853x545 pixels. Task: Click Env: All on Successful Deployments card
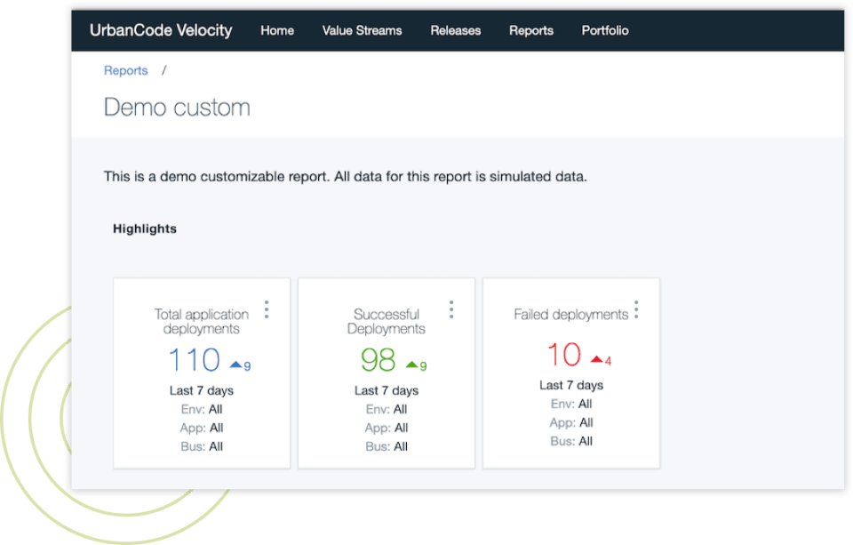point(387,409)
